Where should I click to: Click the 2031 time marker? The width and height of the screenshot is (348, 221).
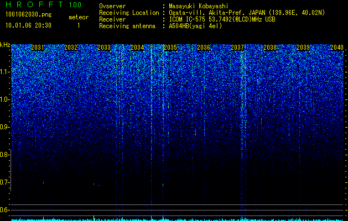pos(38,48)
